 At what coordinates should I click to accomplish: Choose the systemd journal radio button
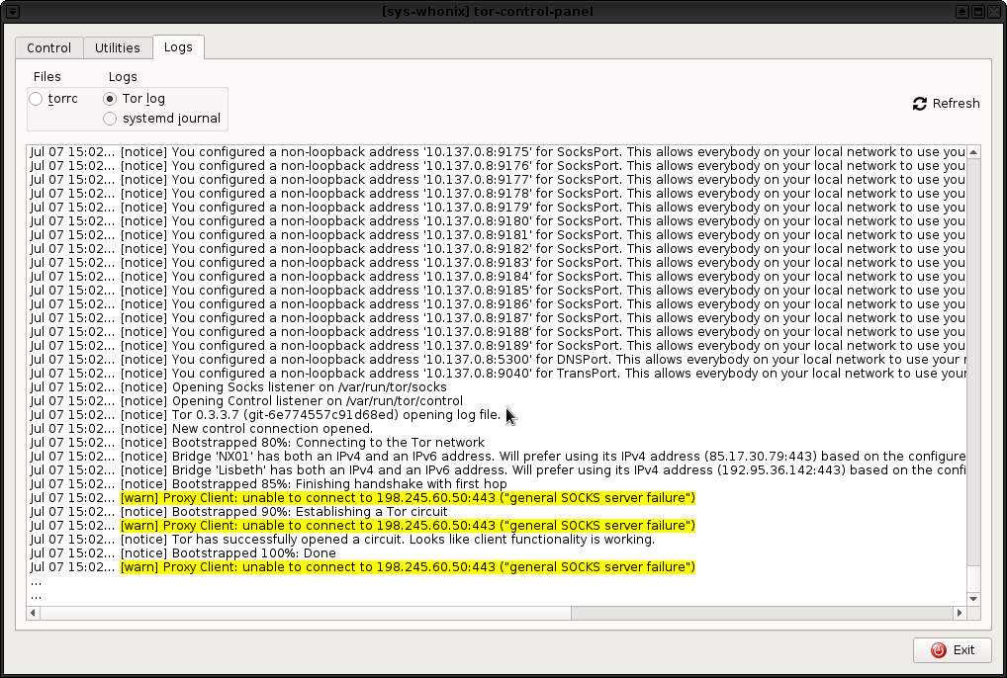pos(110,119)
